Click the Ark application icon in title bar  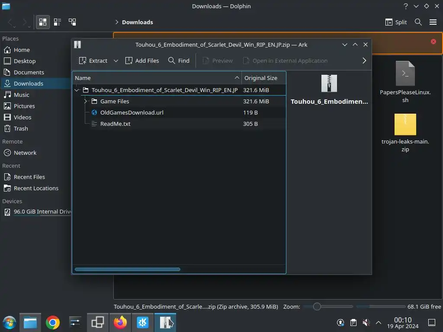77,45
